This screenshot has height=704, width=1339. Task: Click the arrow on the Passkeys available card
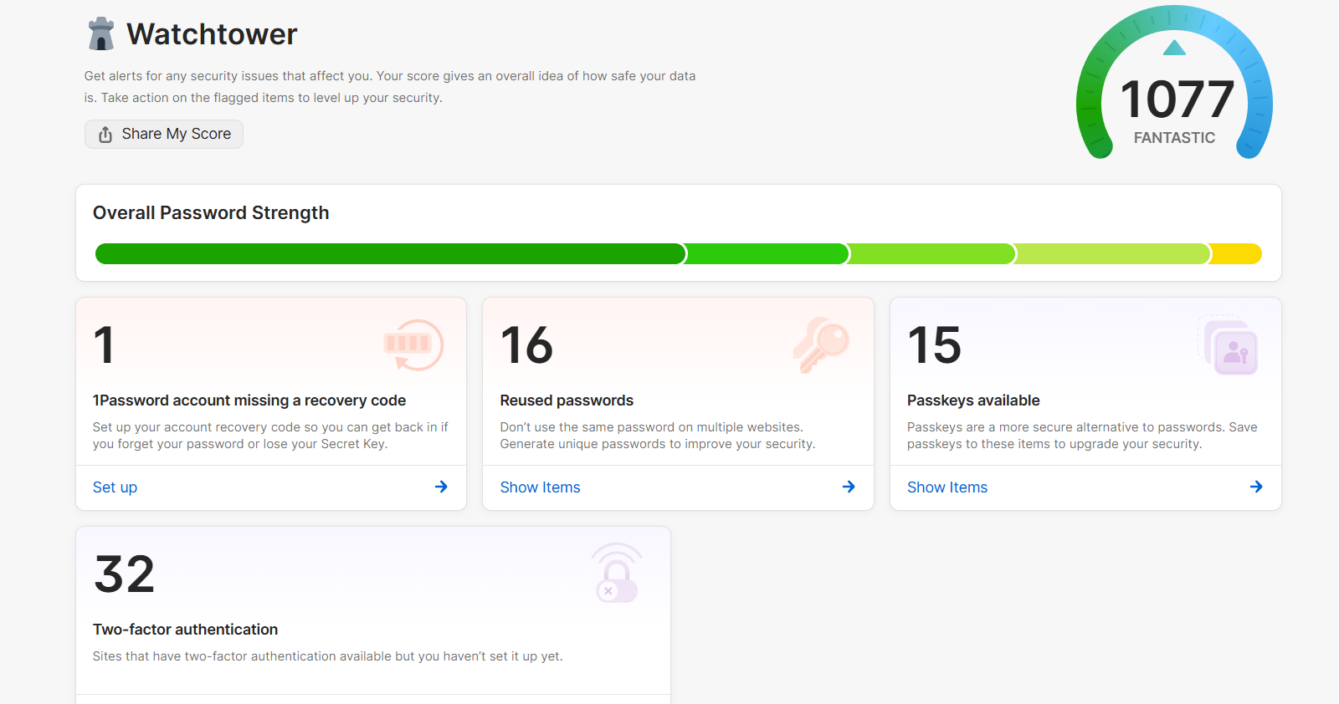1256,487
